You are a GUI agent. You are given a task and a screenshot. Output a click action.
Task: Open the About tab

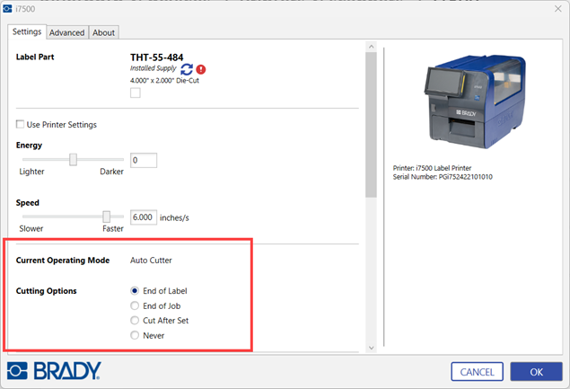(x=104, y=32)
